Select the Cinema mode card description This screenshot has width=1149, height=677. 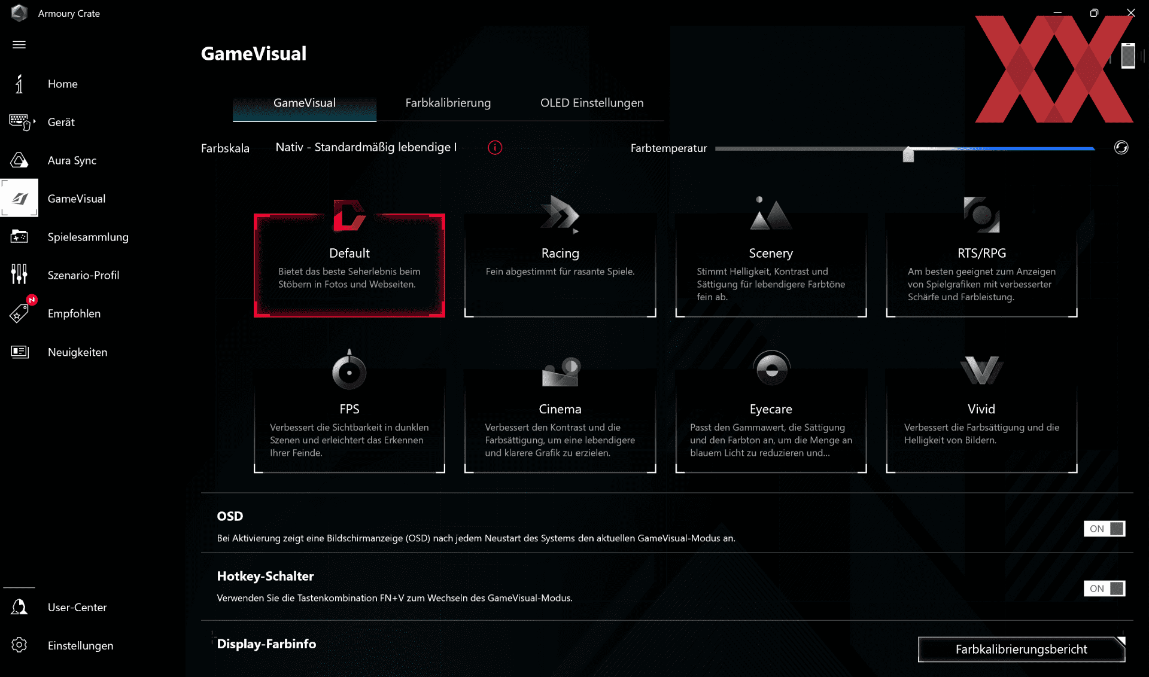pos(560,440)
